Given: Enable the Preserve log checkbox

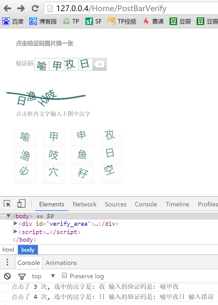Looking at the screenshot, I should coord(64,275).
